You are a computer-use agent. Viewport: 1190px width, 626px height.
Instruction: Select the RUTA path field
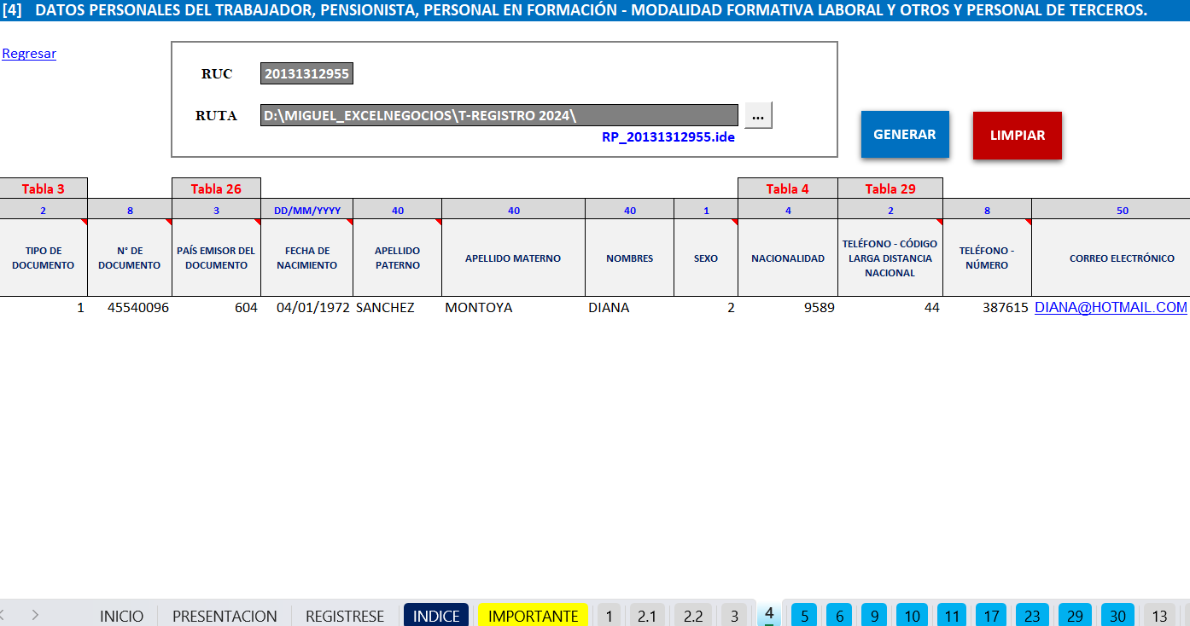499,115
